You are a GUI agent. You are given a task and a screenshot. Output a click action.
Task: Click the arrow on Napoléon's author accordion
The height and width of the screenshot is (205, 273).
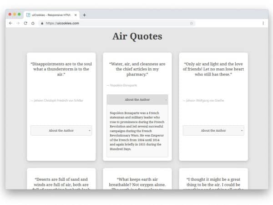click(166, 100)
